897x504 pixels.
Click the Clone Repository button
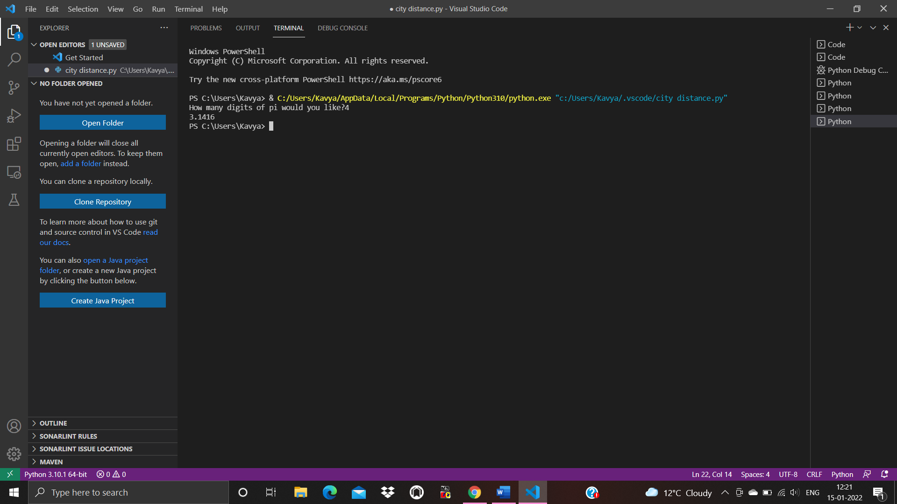[102, 201]
